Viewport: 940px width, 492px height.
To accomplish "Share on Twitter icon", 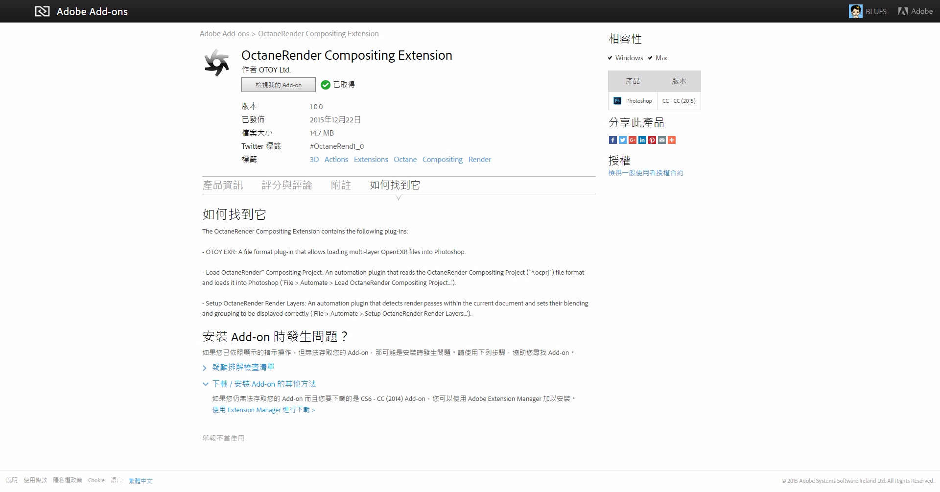I will [x=622, y=140].
